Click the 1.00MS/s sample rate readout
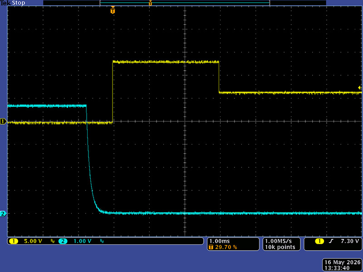This screenshot has height=272, width=363. click(x=279, y=241)
